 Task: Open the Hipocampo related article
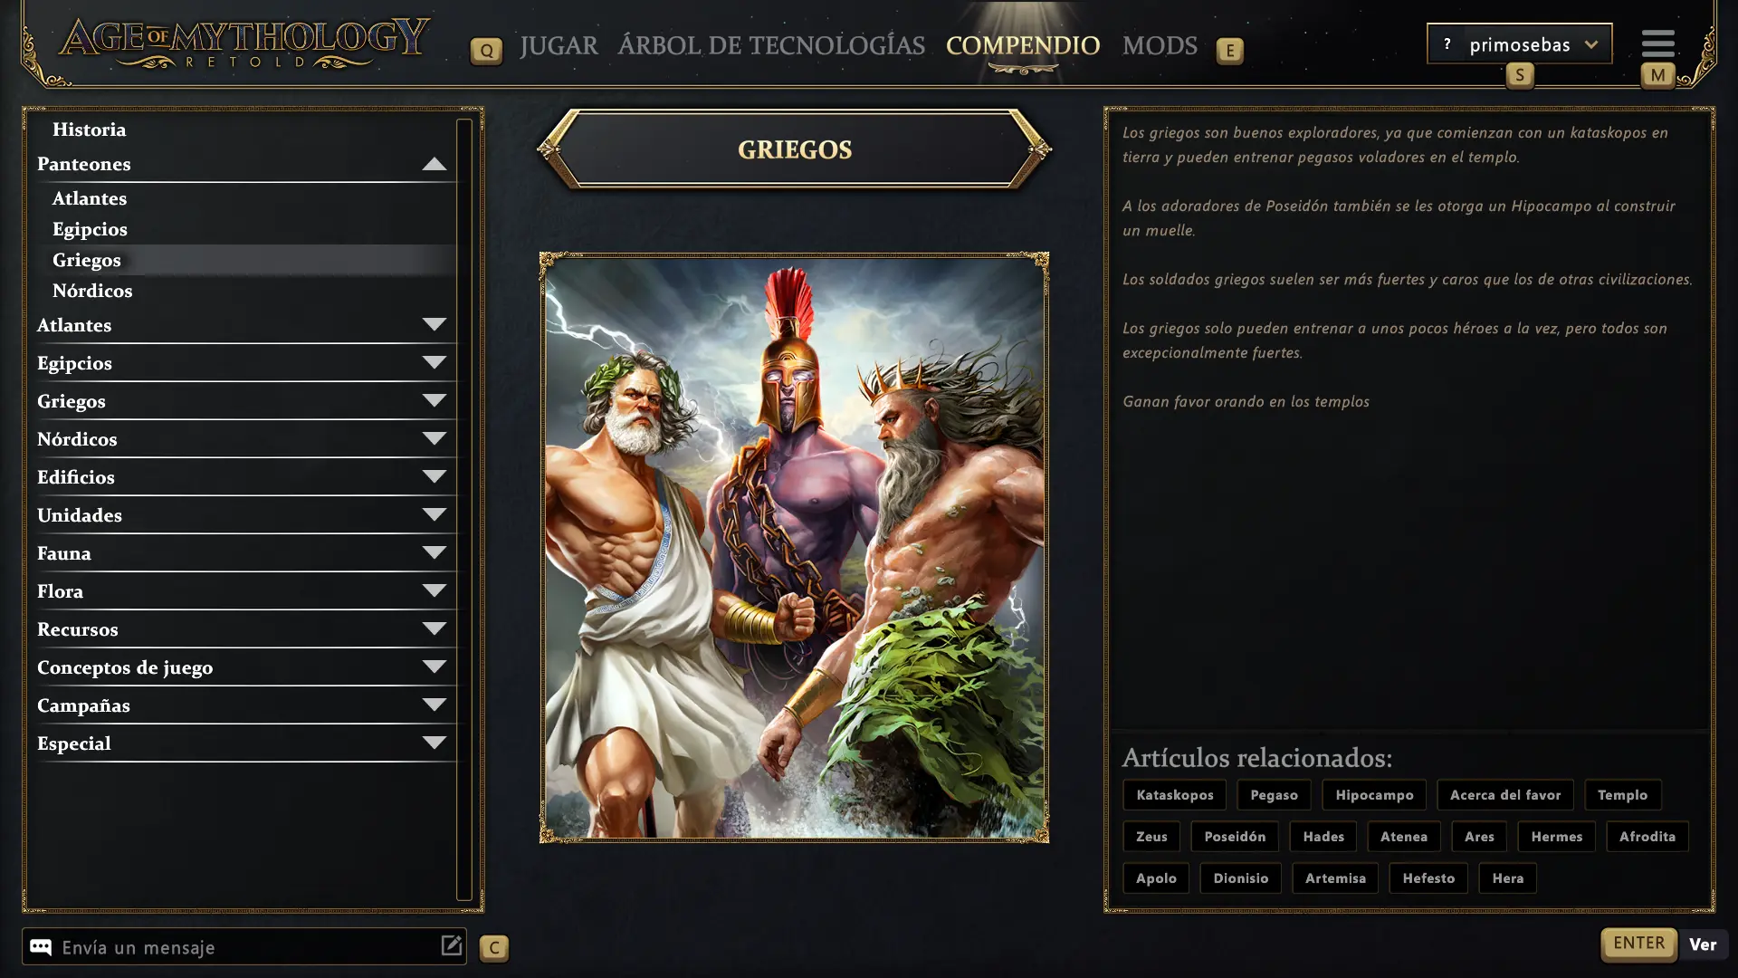(x=1374, y=795)
